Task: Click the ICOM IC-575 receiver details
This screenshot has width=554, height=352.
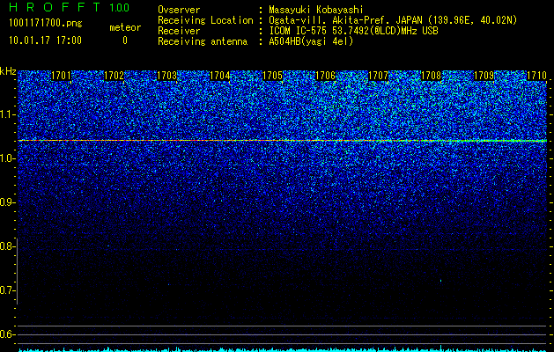Action: point(353,31)
